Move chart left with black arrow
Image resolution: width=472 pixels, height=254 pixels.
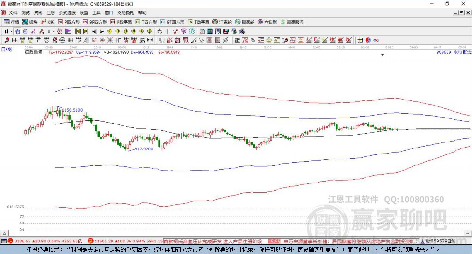point(94,31)
